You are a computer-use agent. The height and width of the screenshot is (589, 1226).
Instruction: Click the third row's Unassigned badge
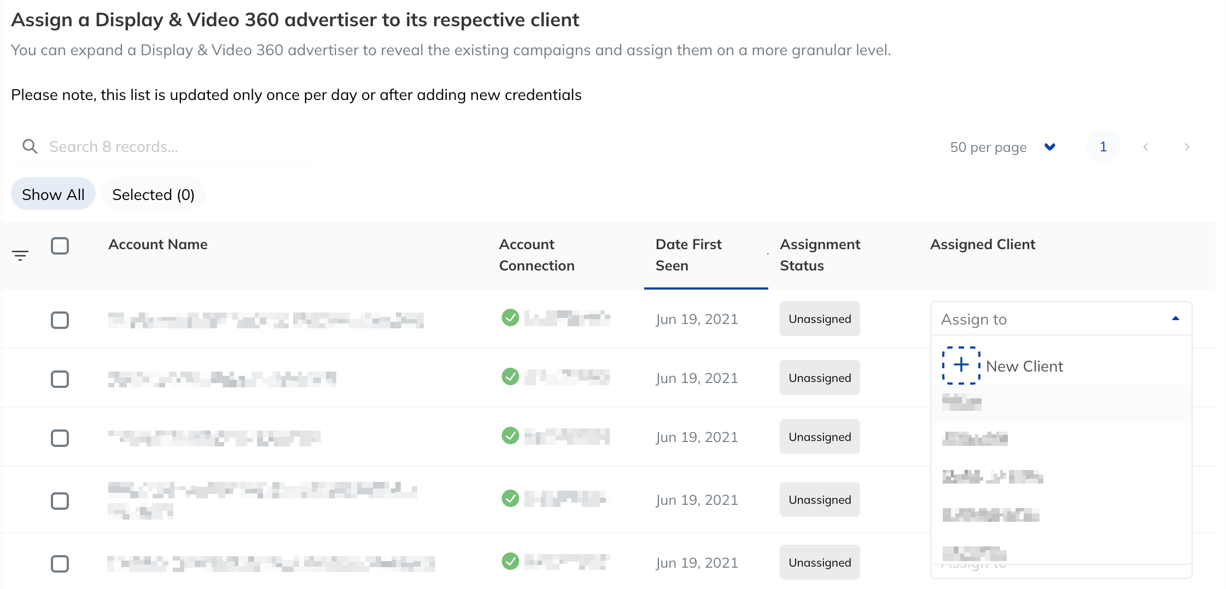[820, 437]
